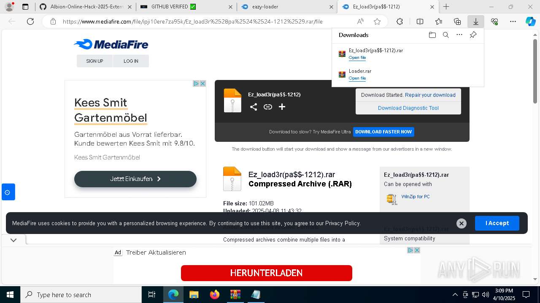Image resolution: width=540 pixels, height=303 pixels.
Task: View site information lock icon
Action: click(x=53, y=21)
